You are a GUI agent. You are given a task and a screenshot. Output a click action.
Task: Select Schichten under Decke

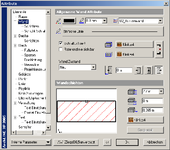31,41
